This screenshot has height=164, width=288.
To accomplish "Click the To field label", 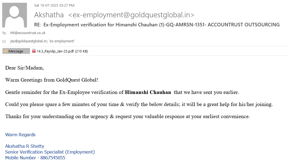I will (x=4, y=33).
